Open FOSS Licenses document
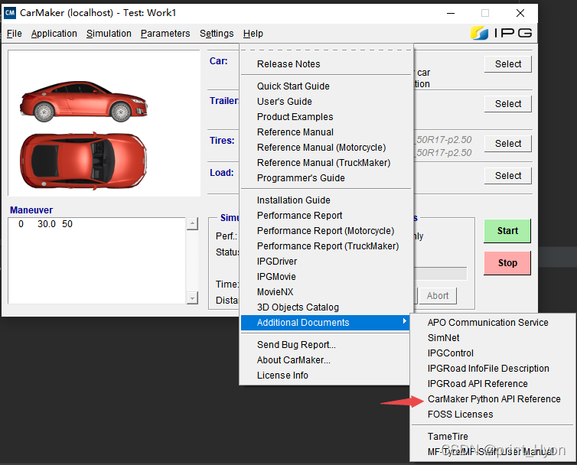 pos(492,415)
